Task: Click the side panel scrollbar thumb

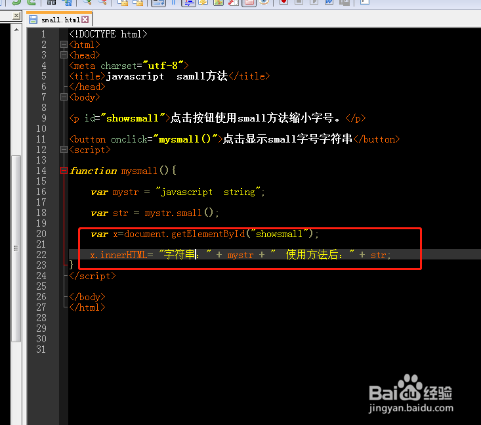Action: pyautogui.click(x=16, y=248)
